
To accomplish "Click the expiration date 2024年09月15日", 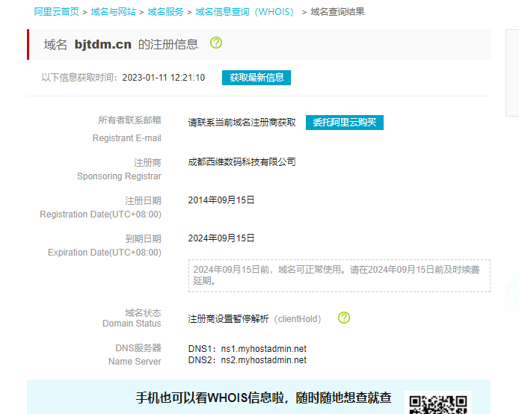I will [221, 238].
